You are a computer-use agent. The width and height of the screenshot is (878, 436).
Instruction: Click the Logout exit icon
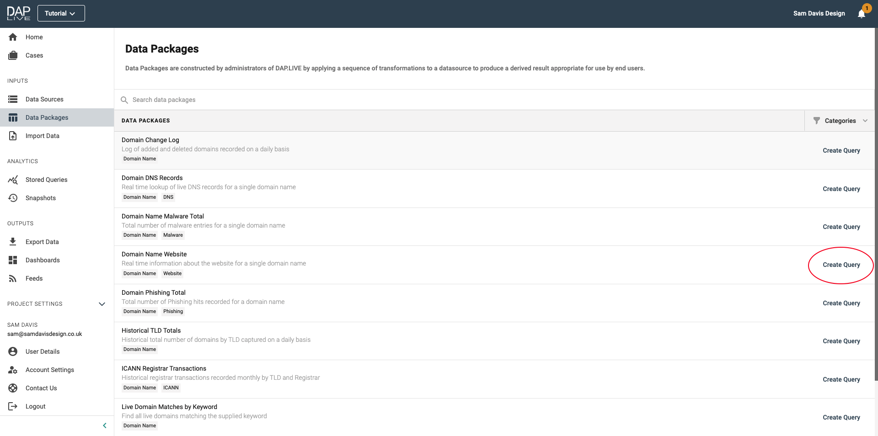point(13,406)
